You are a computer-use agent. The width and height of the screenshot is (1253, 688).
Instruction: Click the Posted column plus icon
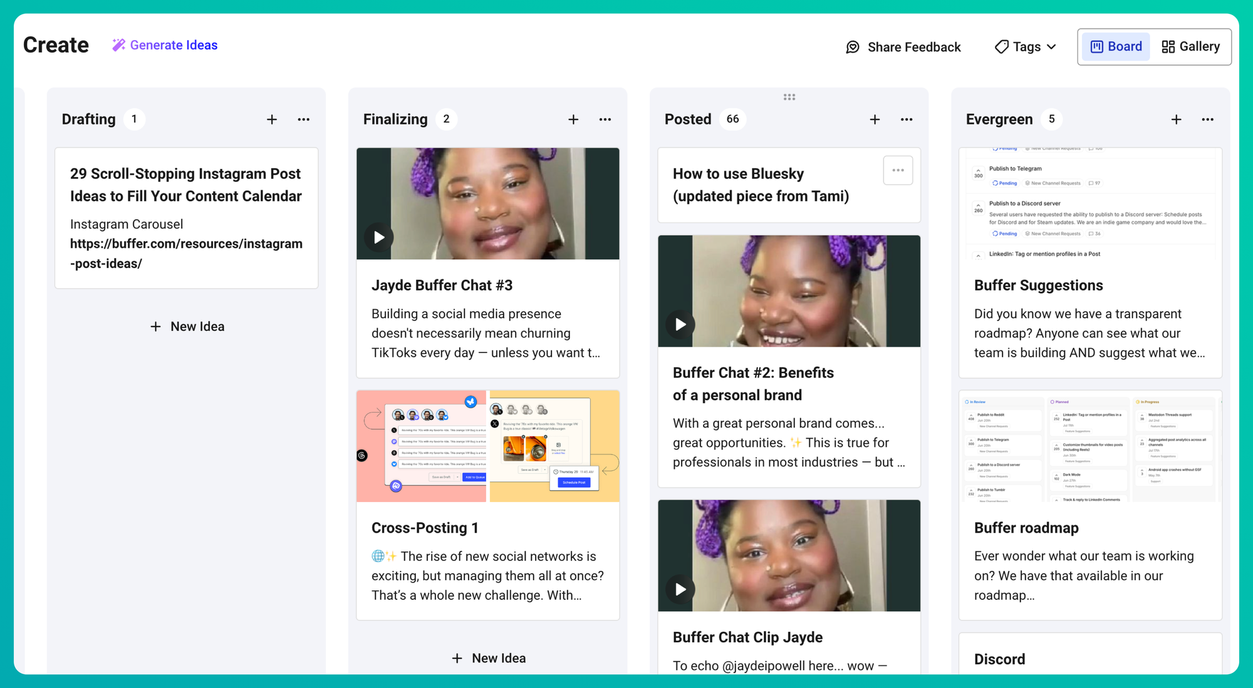[875, 120]
